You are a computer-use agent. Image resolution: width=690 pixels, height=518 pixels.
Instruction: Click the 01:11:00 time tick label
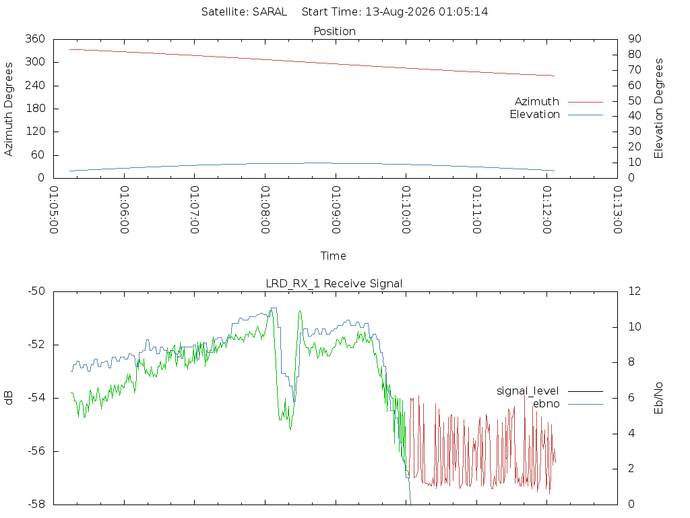tap(476, 210)
